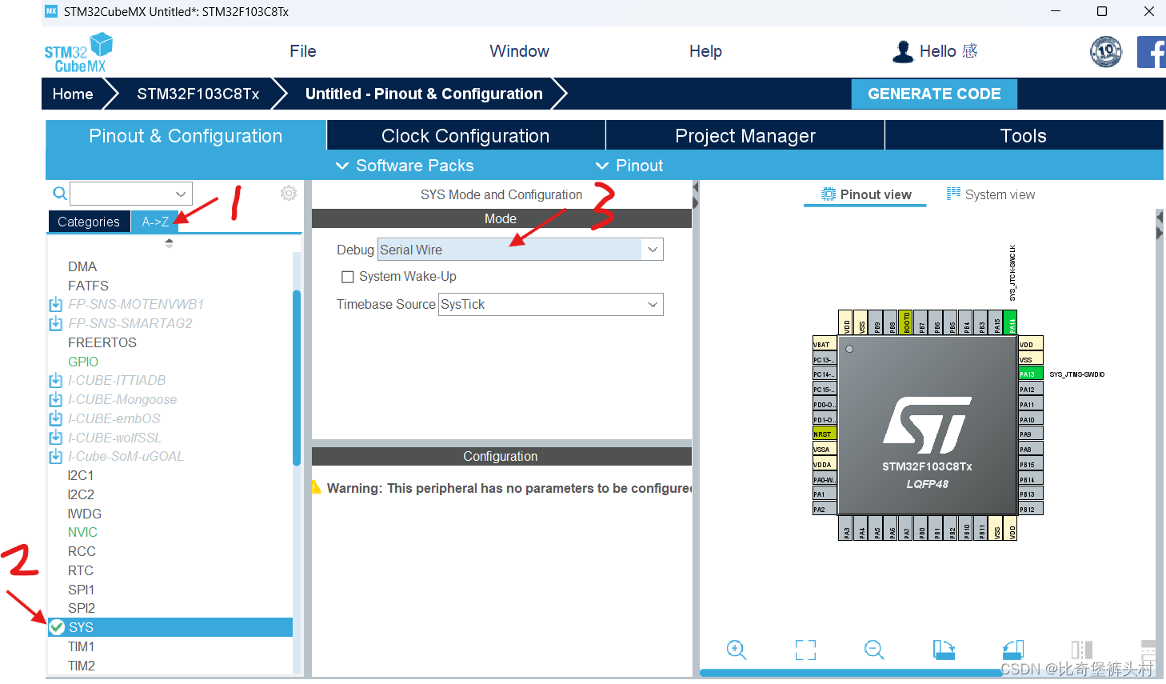
Task: Switch to the Clock Configuration tab
Action: click(465, 135)
